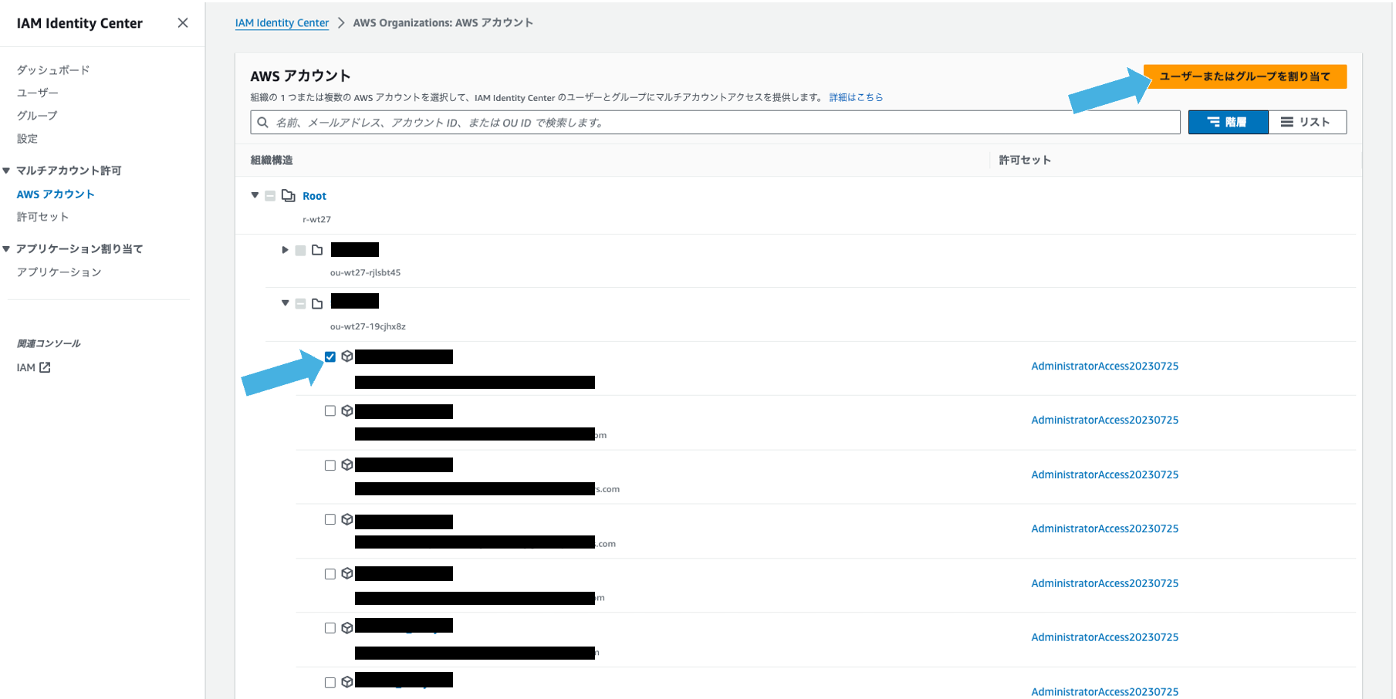
Task: Click the Root folder icon
Action: tap(289, 196)
